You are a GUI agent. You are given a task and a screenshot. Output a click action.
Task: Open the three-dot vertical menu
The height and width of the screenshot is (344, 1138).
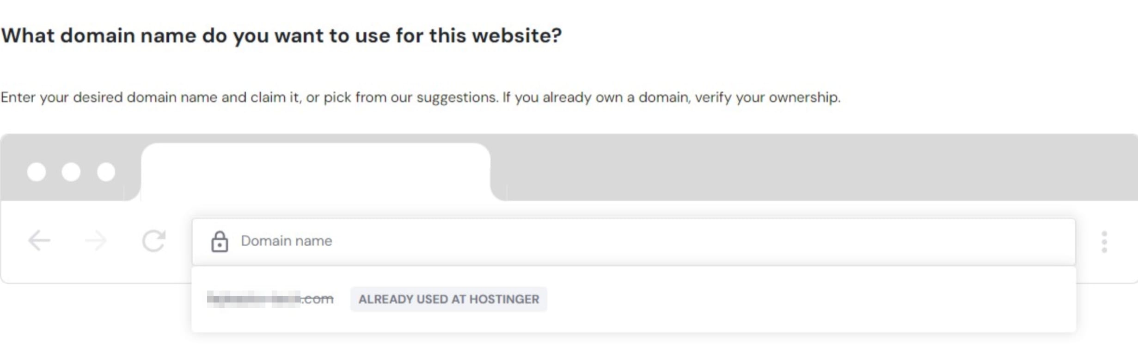point(1104,242)
